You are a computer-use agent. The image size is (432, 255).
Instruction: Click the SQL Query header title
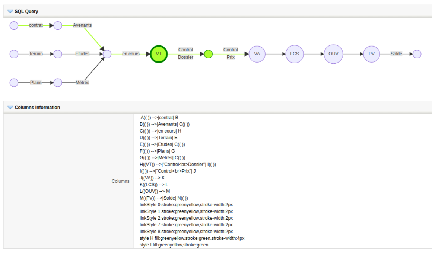26,11
